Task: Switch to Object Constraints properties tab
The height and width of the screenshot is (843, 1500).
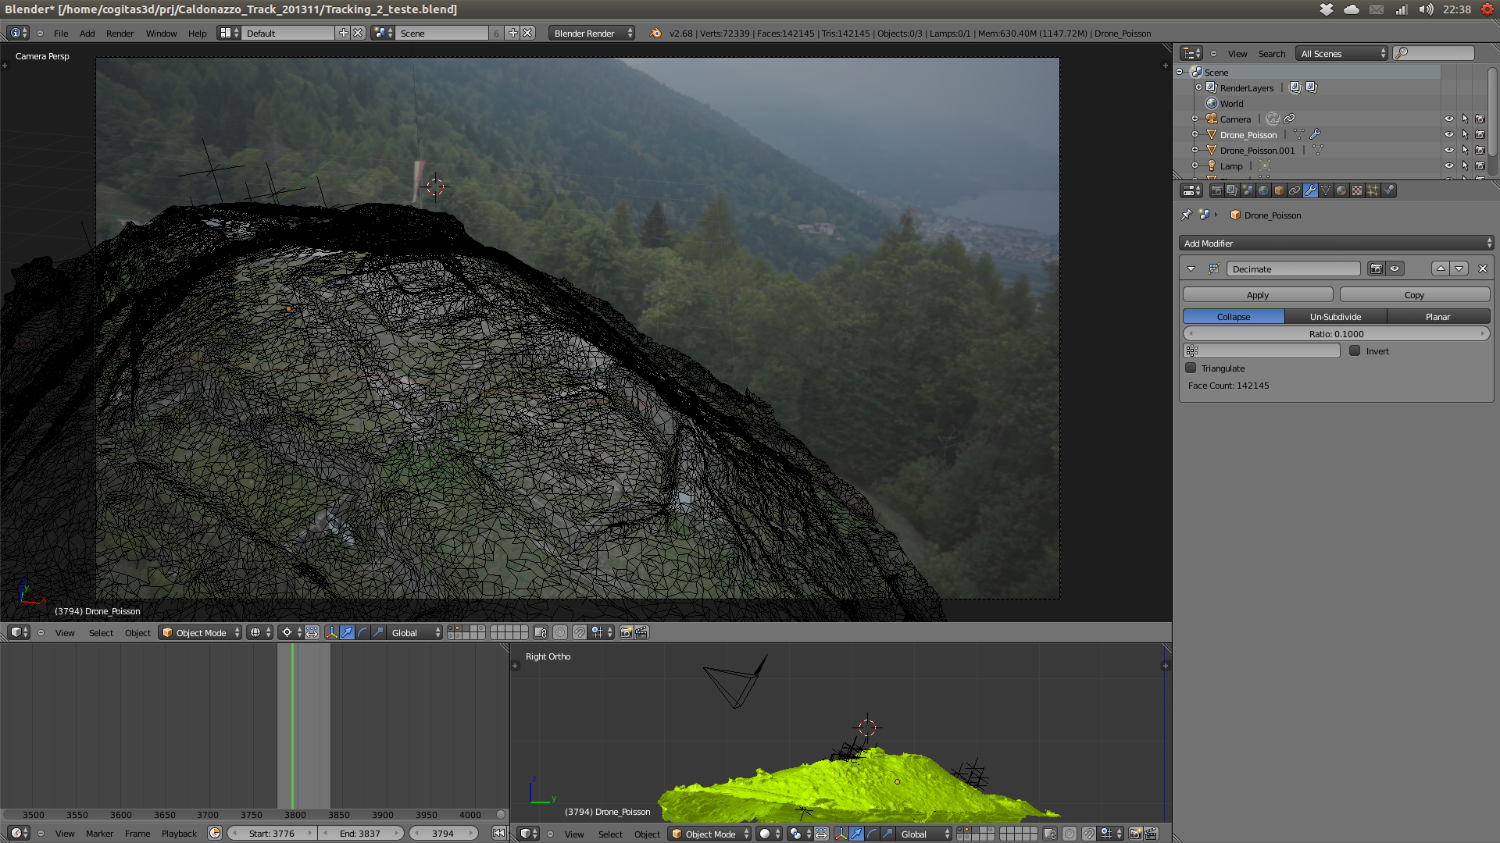Action: pos(1295,190)
